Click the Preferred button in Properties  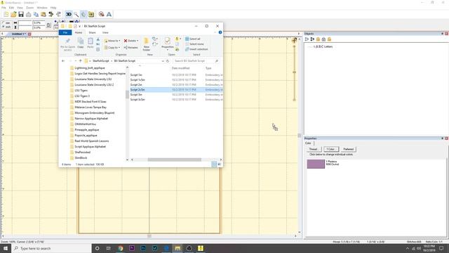[x=349, y=149]
